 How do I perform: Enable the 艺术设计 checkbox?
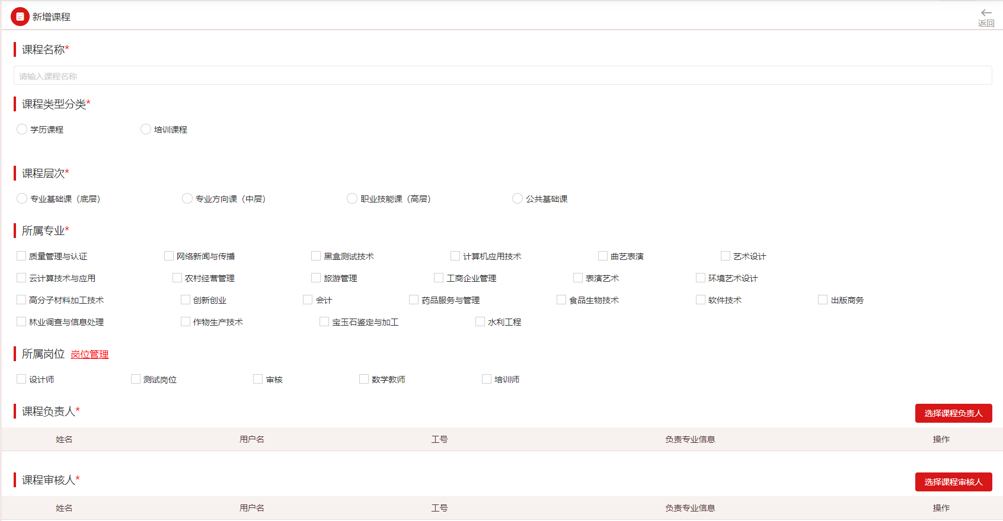726,256
